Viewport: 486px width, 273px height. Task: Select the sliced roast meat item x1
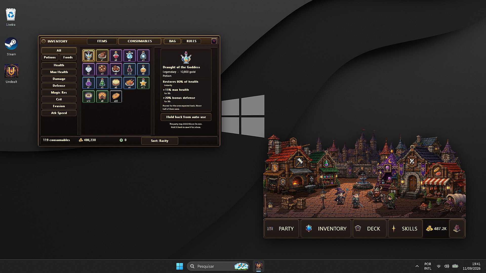point(102,56)
